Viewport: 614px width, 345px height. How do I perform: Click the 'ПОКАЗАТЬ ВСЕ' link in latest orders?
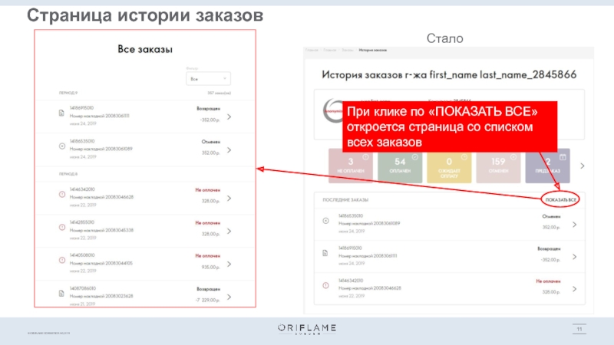tap(561, 200)
